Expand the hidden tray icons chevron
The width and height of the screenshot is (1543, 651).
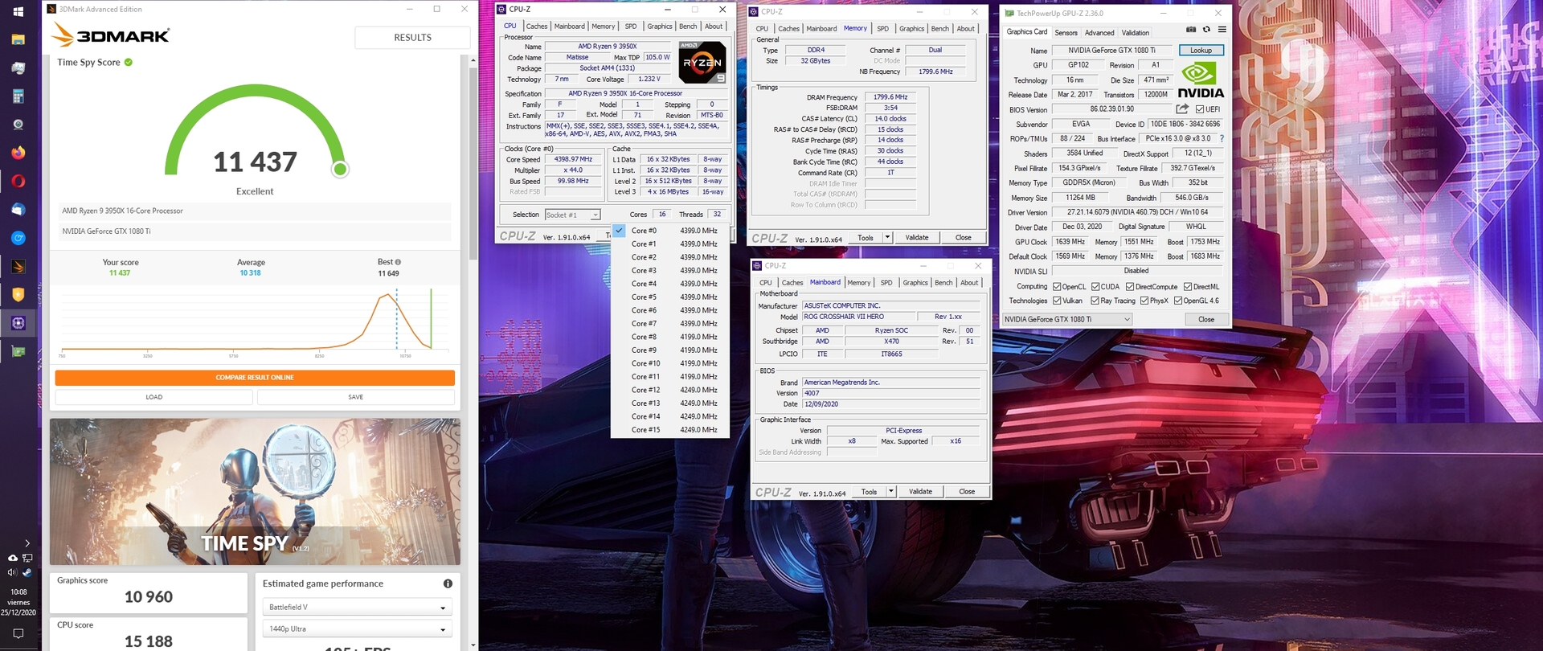tap(27, 543)
